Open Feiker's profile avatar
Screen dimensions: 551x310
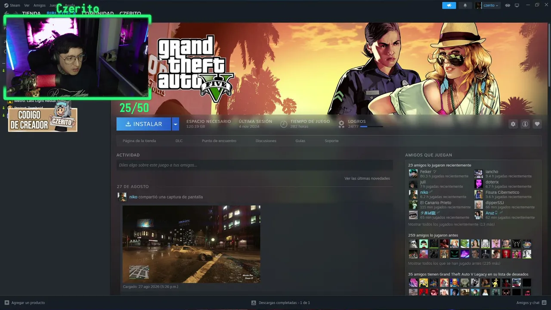pos(413,174)
